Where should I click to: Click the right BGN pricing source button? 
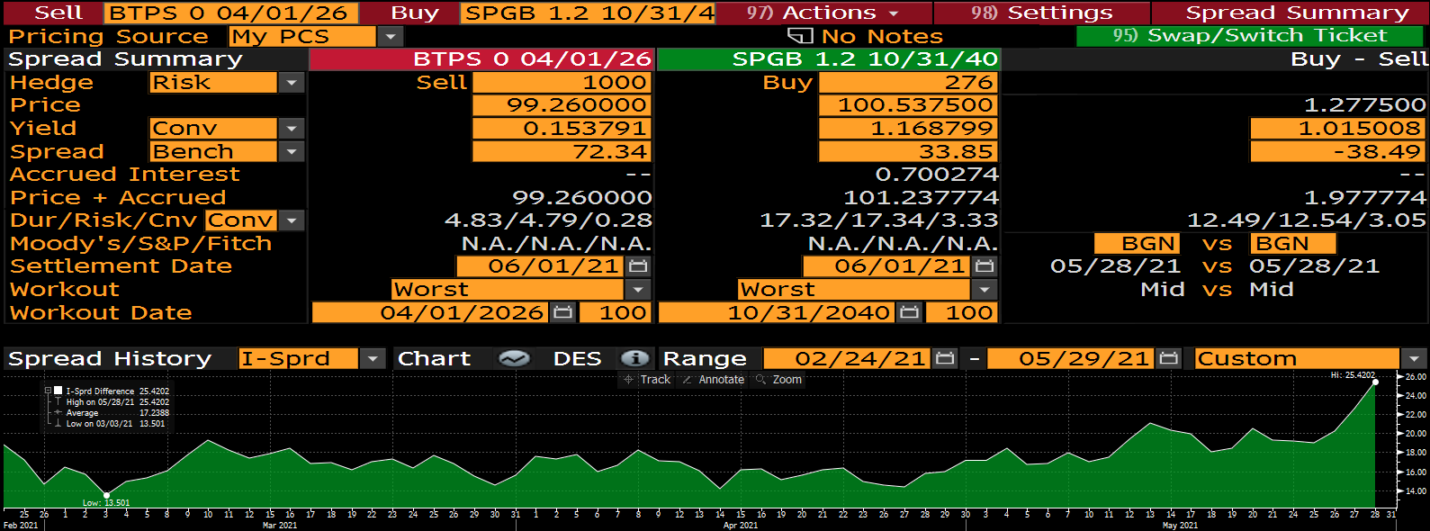tap(1292, 244)
